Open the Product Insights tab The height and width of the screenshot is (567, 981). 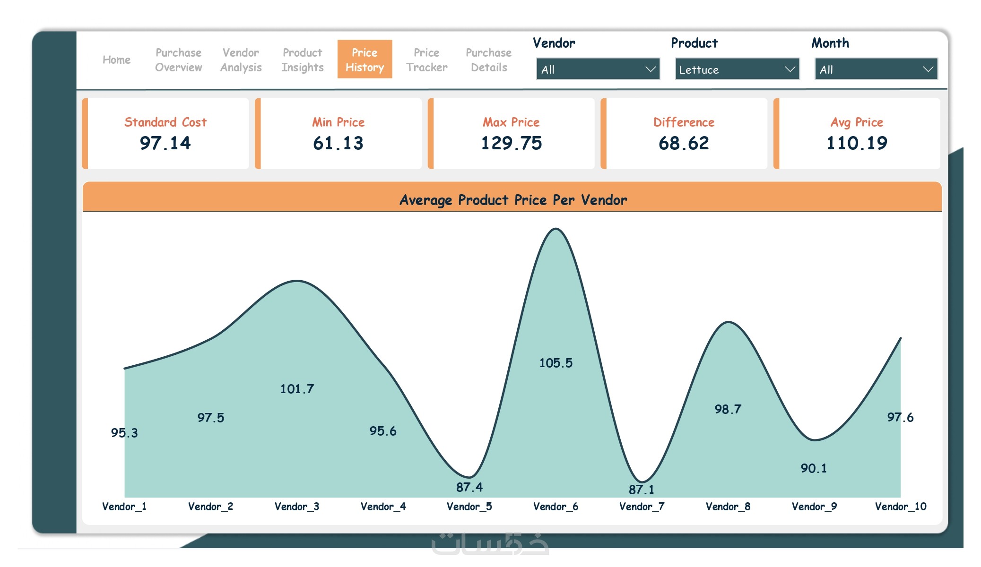coord(303,60)
